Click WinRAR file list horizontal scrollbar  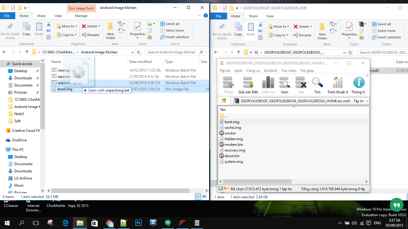[x=257, y=181]
